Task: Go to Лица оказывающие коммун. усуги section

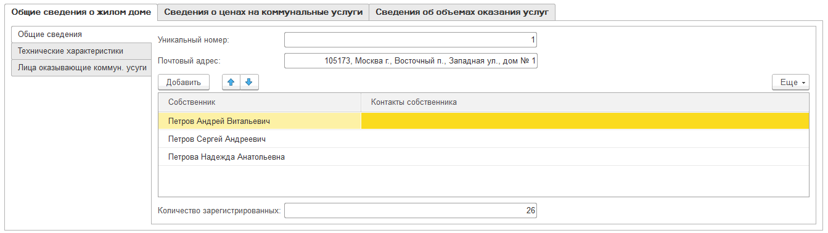Action: coord(81,68)
